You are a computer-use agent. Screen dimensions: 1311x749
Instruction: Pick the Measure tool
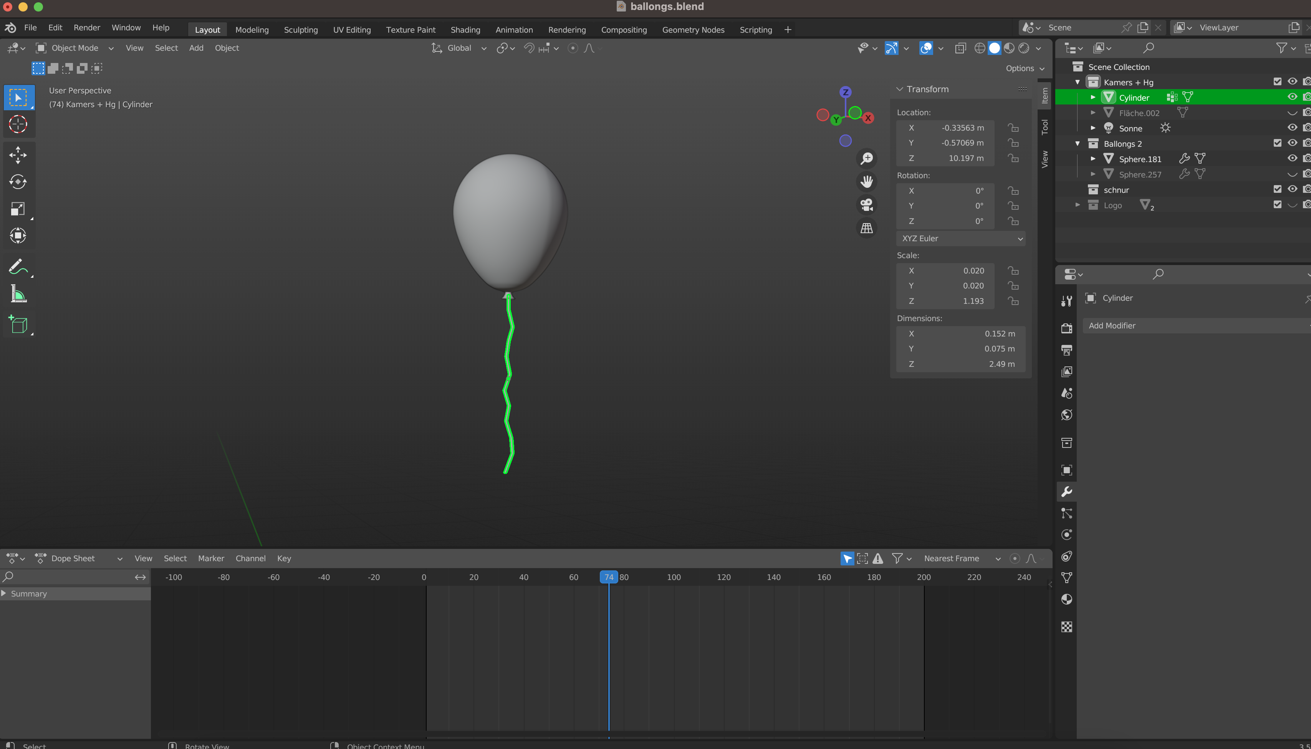(x=18, y=295)
